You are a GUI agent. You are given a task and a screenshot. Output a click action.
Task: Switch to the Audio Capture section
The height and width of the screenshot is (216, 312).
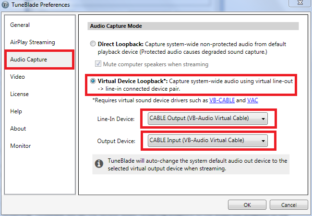click(29, 60)
